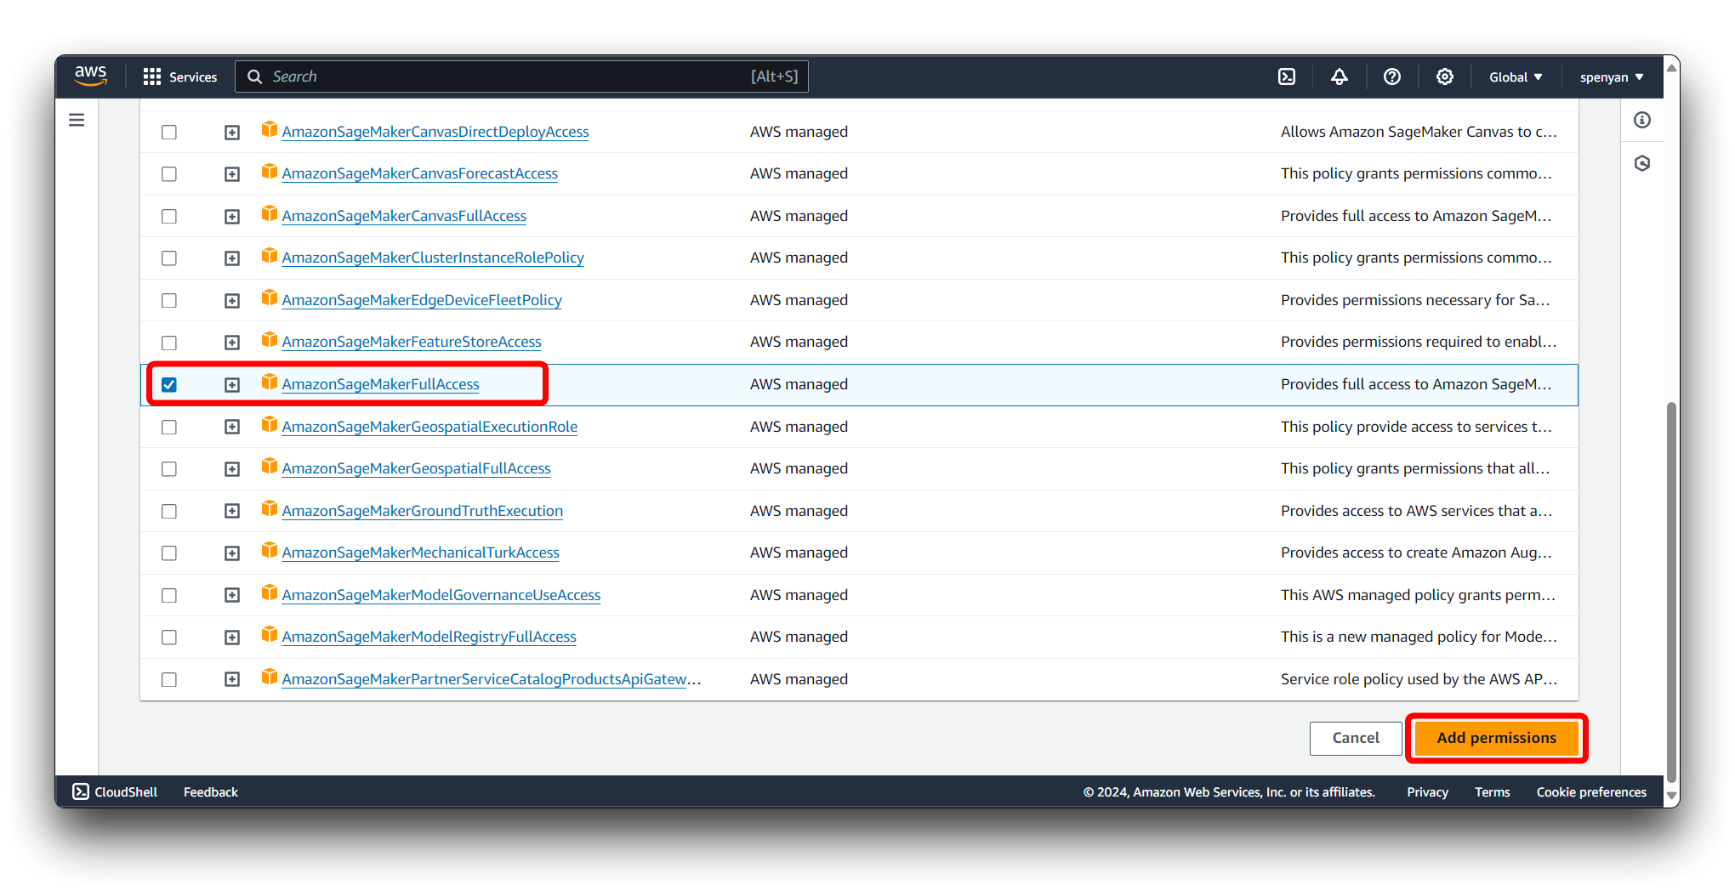Check the AmazonSageMakerGroundTruthExecution checkbox
Image resolution: width=1735 pixels, height=890 pixels.
click(169, 511)
